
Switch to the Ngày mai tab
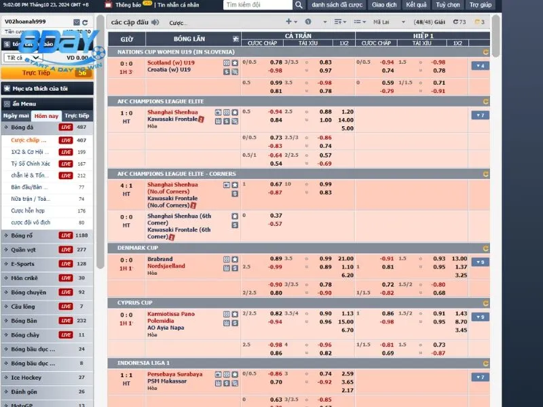point(16,116)
